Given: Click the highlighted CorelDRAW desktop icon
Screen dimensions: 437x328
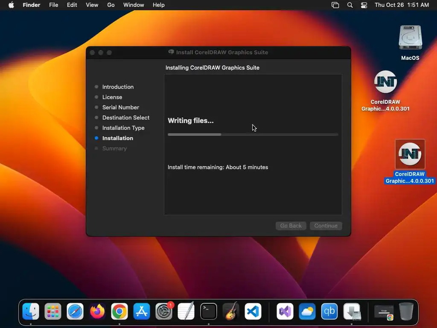Looking at the screenshot, I should pos(410,162).
